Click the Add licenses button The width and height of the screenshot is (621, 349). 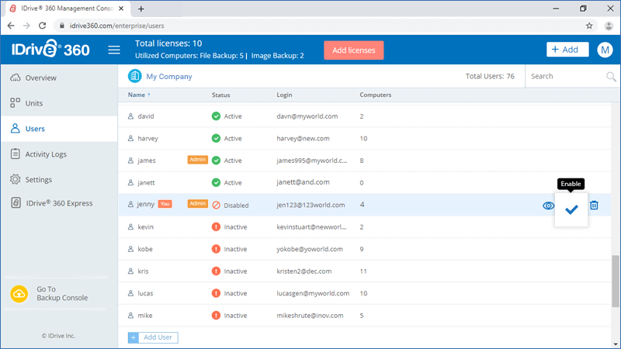354,50
